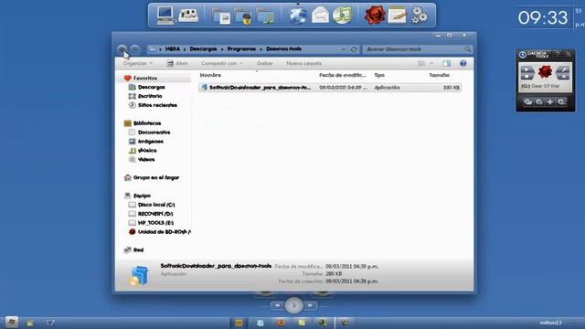585x329 pixels.
Task: Open the RECOVERY (D:) drive
Action: pos(155,214)
